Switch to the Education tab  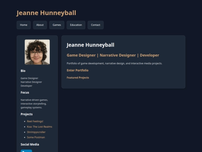(76, 25)
